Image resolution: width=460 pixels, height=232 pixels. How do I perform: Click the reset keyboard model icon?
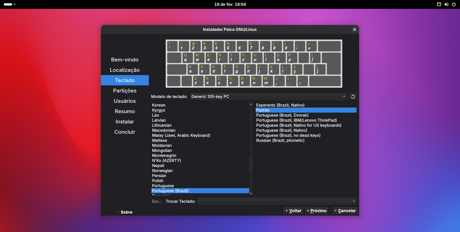(353, 96)
